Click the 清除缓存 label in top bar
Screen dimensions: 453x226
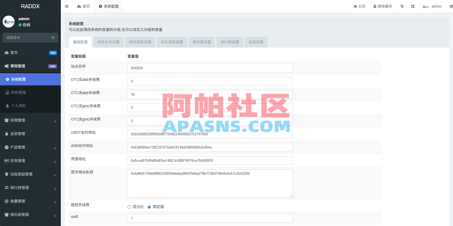[x=385, y=6]
